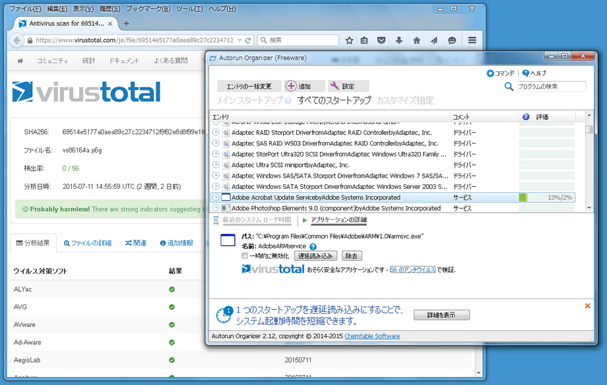607x385 pixels.
Task: Click clock icon on Adobe Acrobat Update Service row
Action: 216,197
